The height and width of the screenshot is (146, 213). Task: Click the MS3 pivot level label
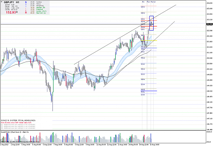pyautogui.click(x=143, y=69)
